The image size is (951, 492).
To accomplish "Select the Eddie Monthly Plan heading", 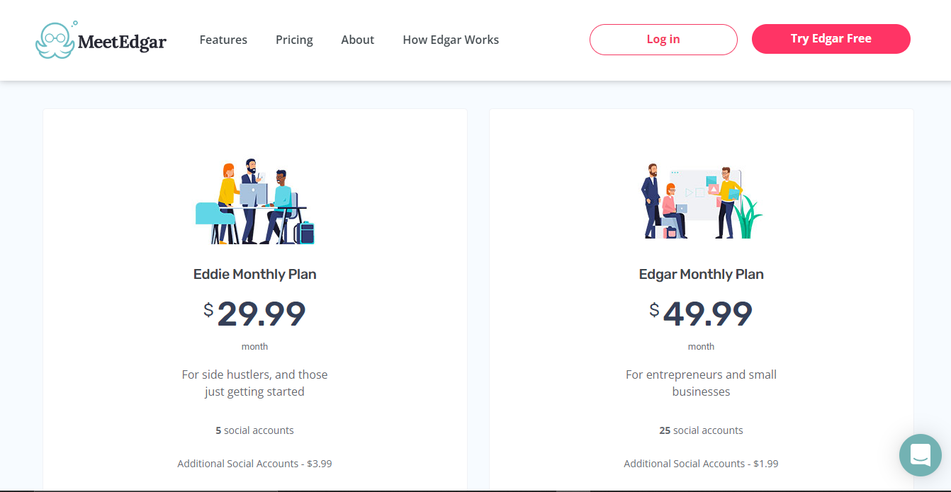I will pyautogui.click(x=255, y=274).
